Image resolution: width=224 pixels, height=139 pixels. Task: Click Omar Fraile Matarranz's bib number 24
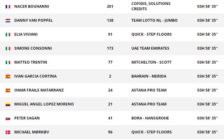110,90
